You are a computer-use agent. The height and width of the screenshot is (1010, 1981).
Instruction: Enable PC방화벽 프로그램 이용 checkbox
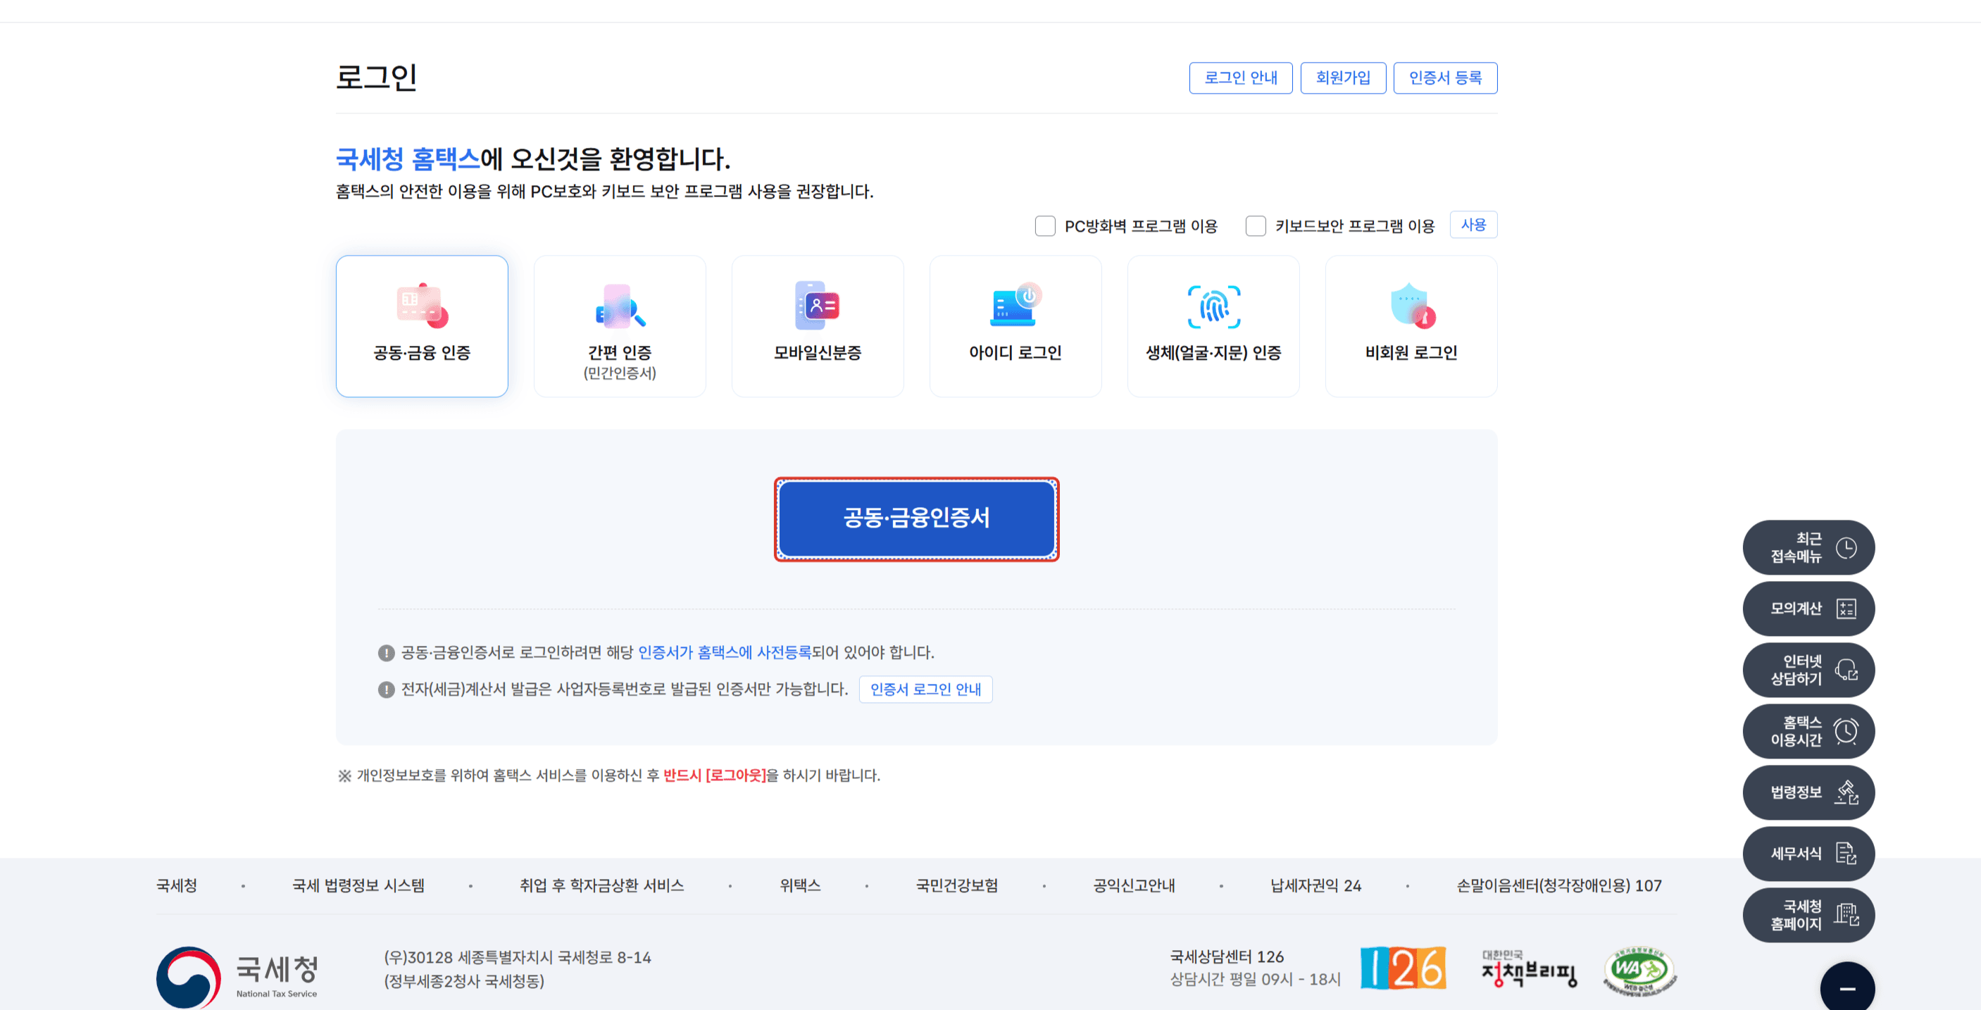(1044, 226)
